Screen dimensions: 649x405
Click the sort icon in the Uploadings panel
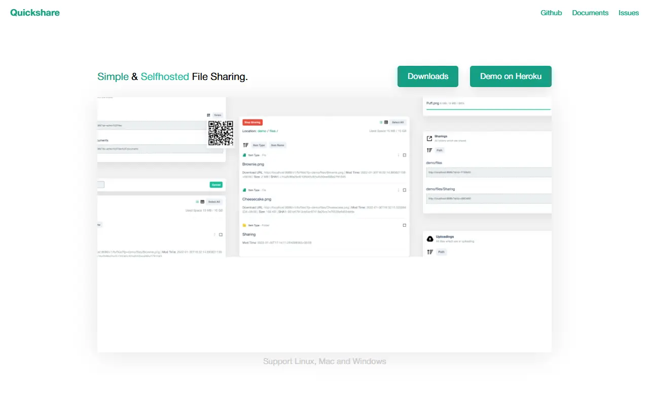point(430,252)
